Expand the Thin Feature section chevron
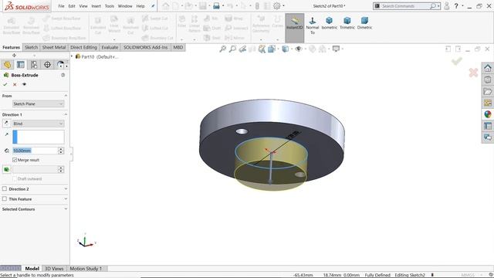Viewport: 494px width, 278px height. [x=66, y=199]
